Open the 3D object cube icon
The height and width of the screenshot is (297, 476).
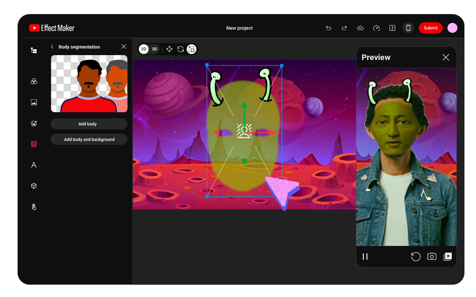(34, 186)
